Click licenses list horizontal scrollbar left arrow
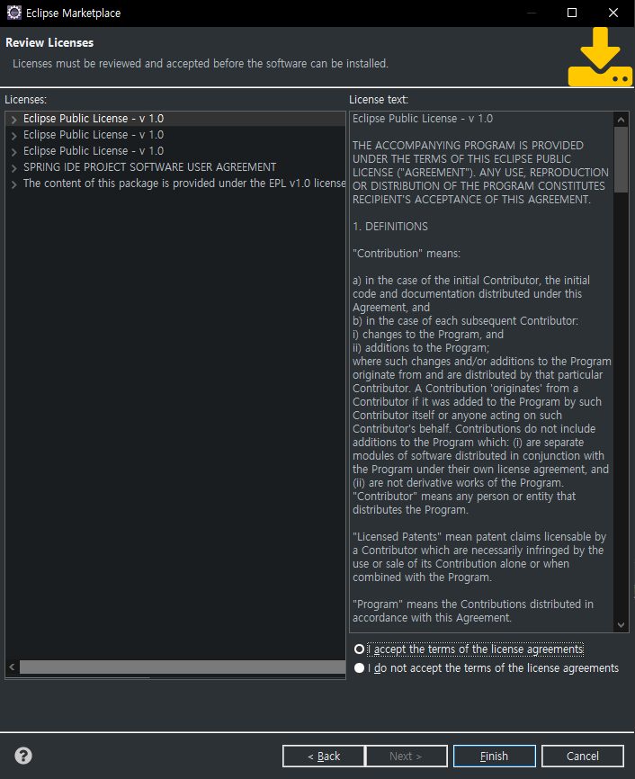 point(12,667)
